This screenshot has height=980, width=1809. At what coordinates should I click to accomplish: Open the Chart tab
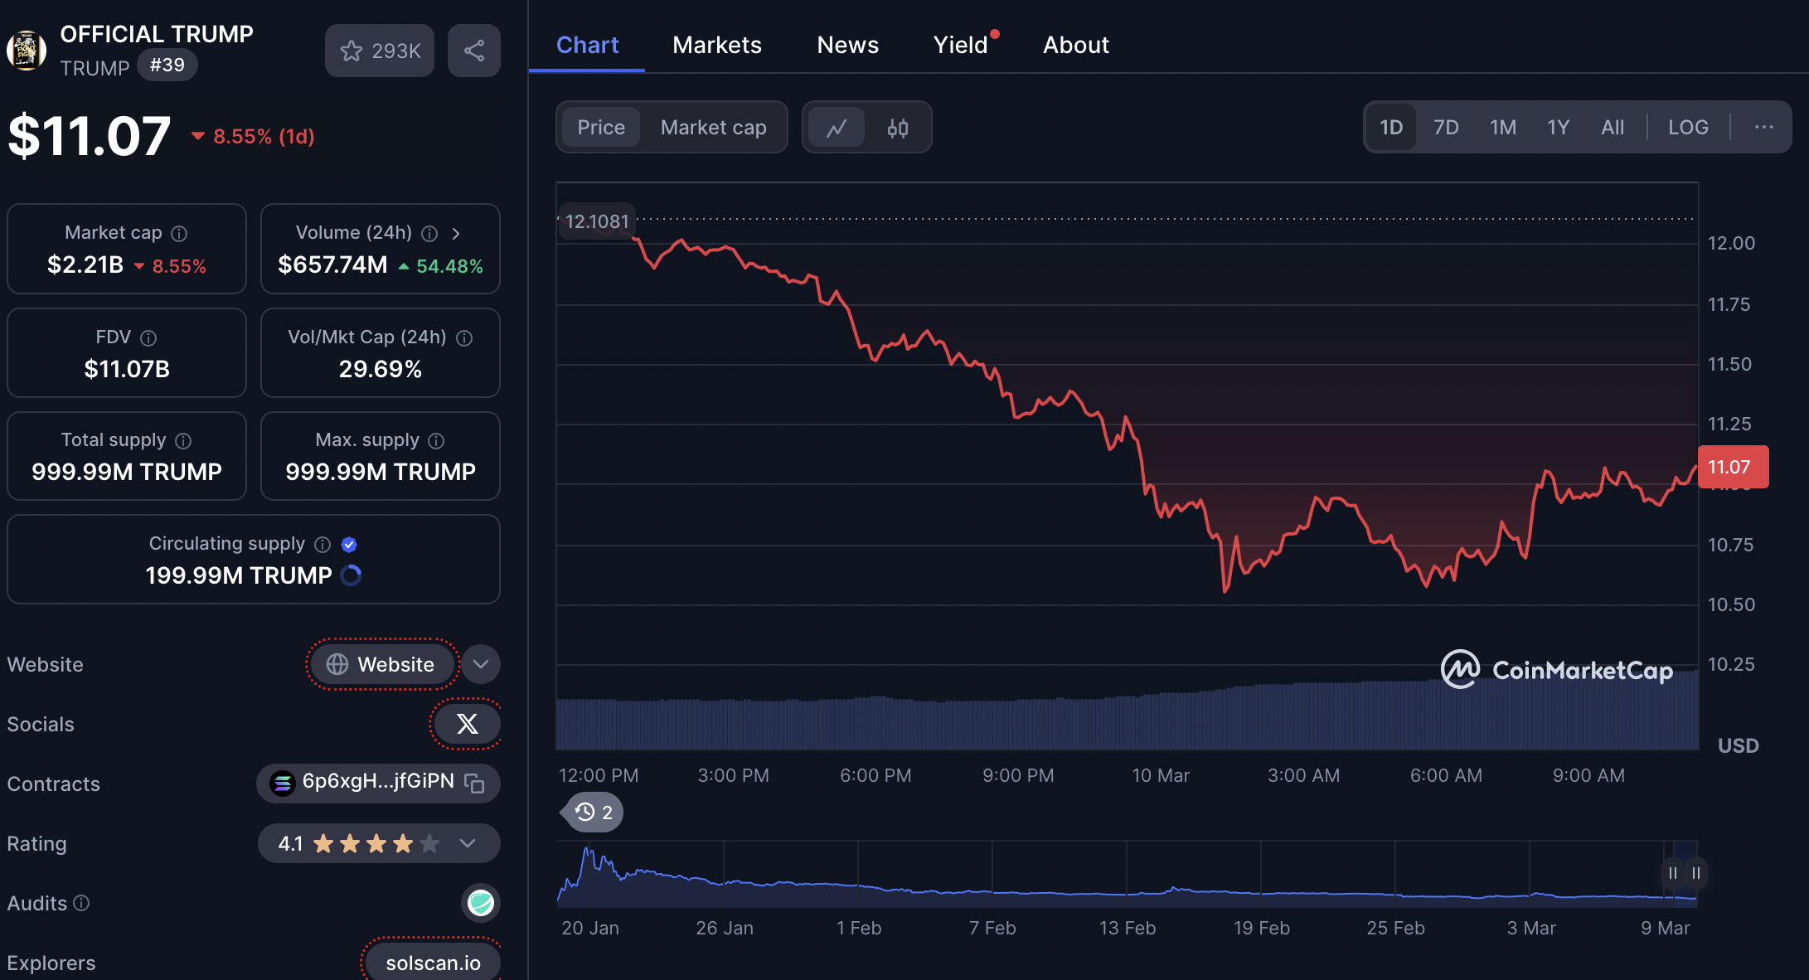pyautogui.click(x=587, y=45)
